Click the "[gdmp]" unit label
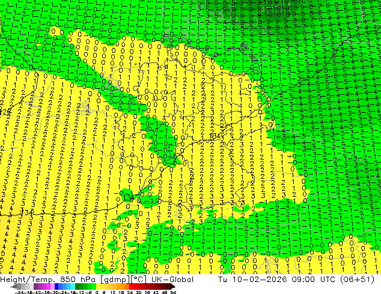The height and width of the screenshot is (294, 381). (x=114, y=280)
